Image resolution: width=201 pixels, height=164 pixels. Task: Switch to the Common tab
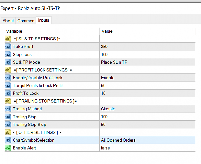point(26,21)
